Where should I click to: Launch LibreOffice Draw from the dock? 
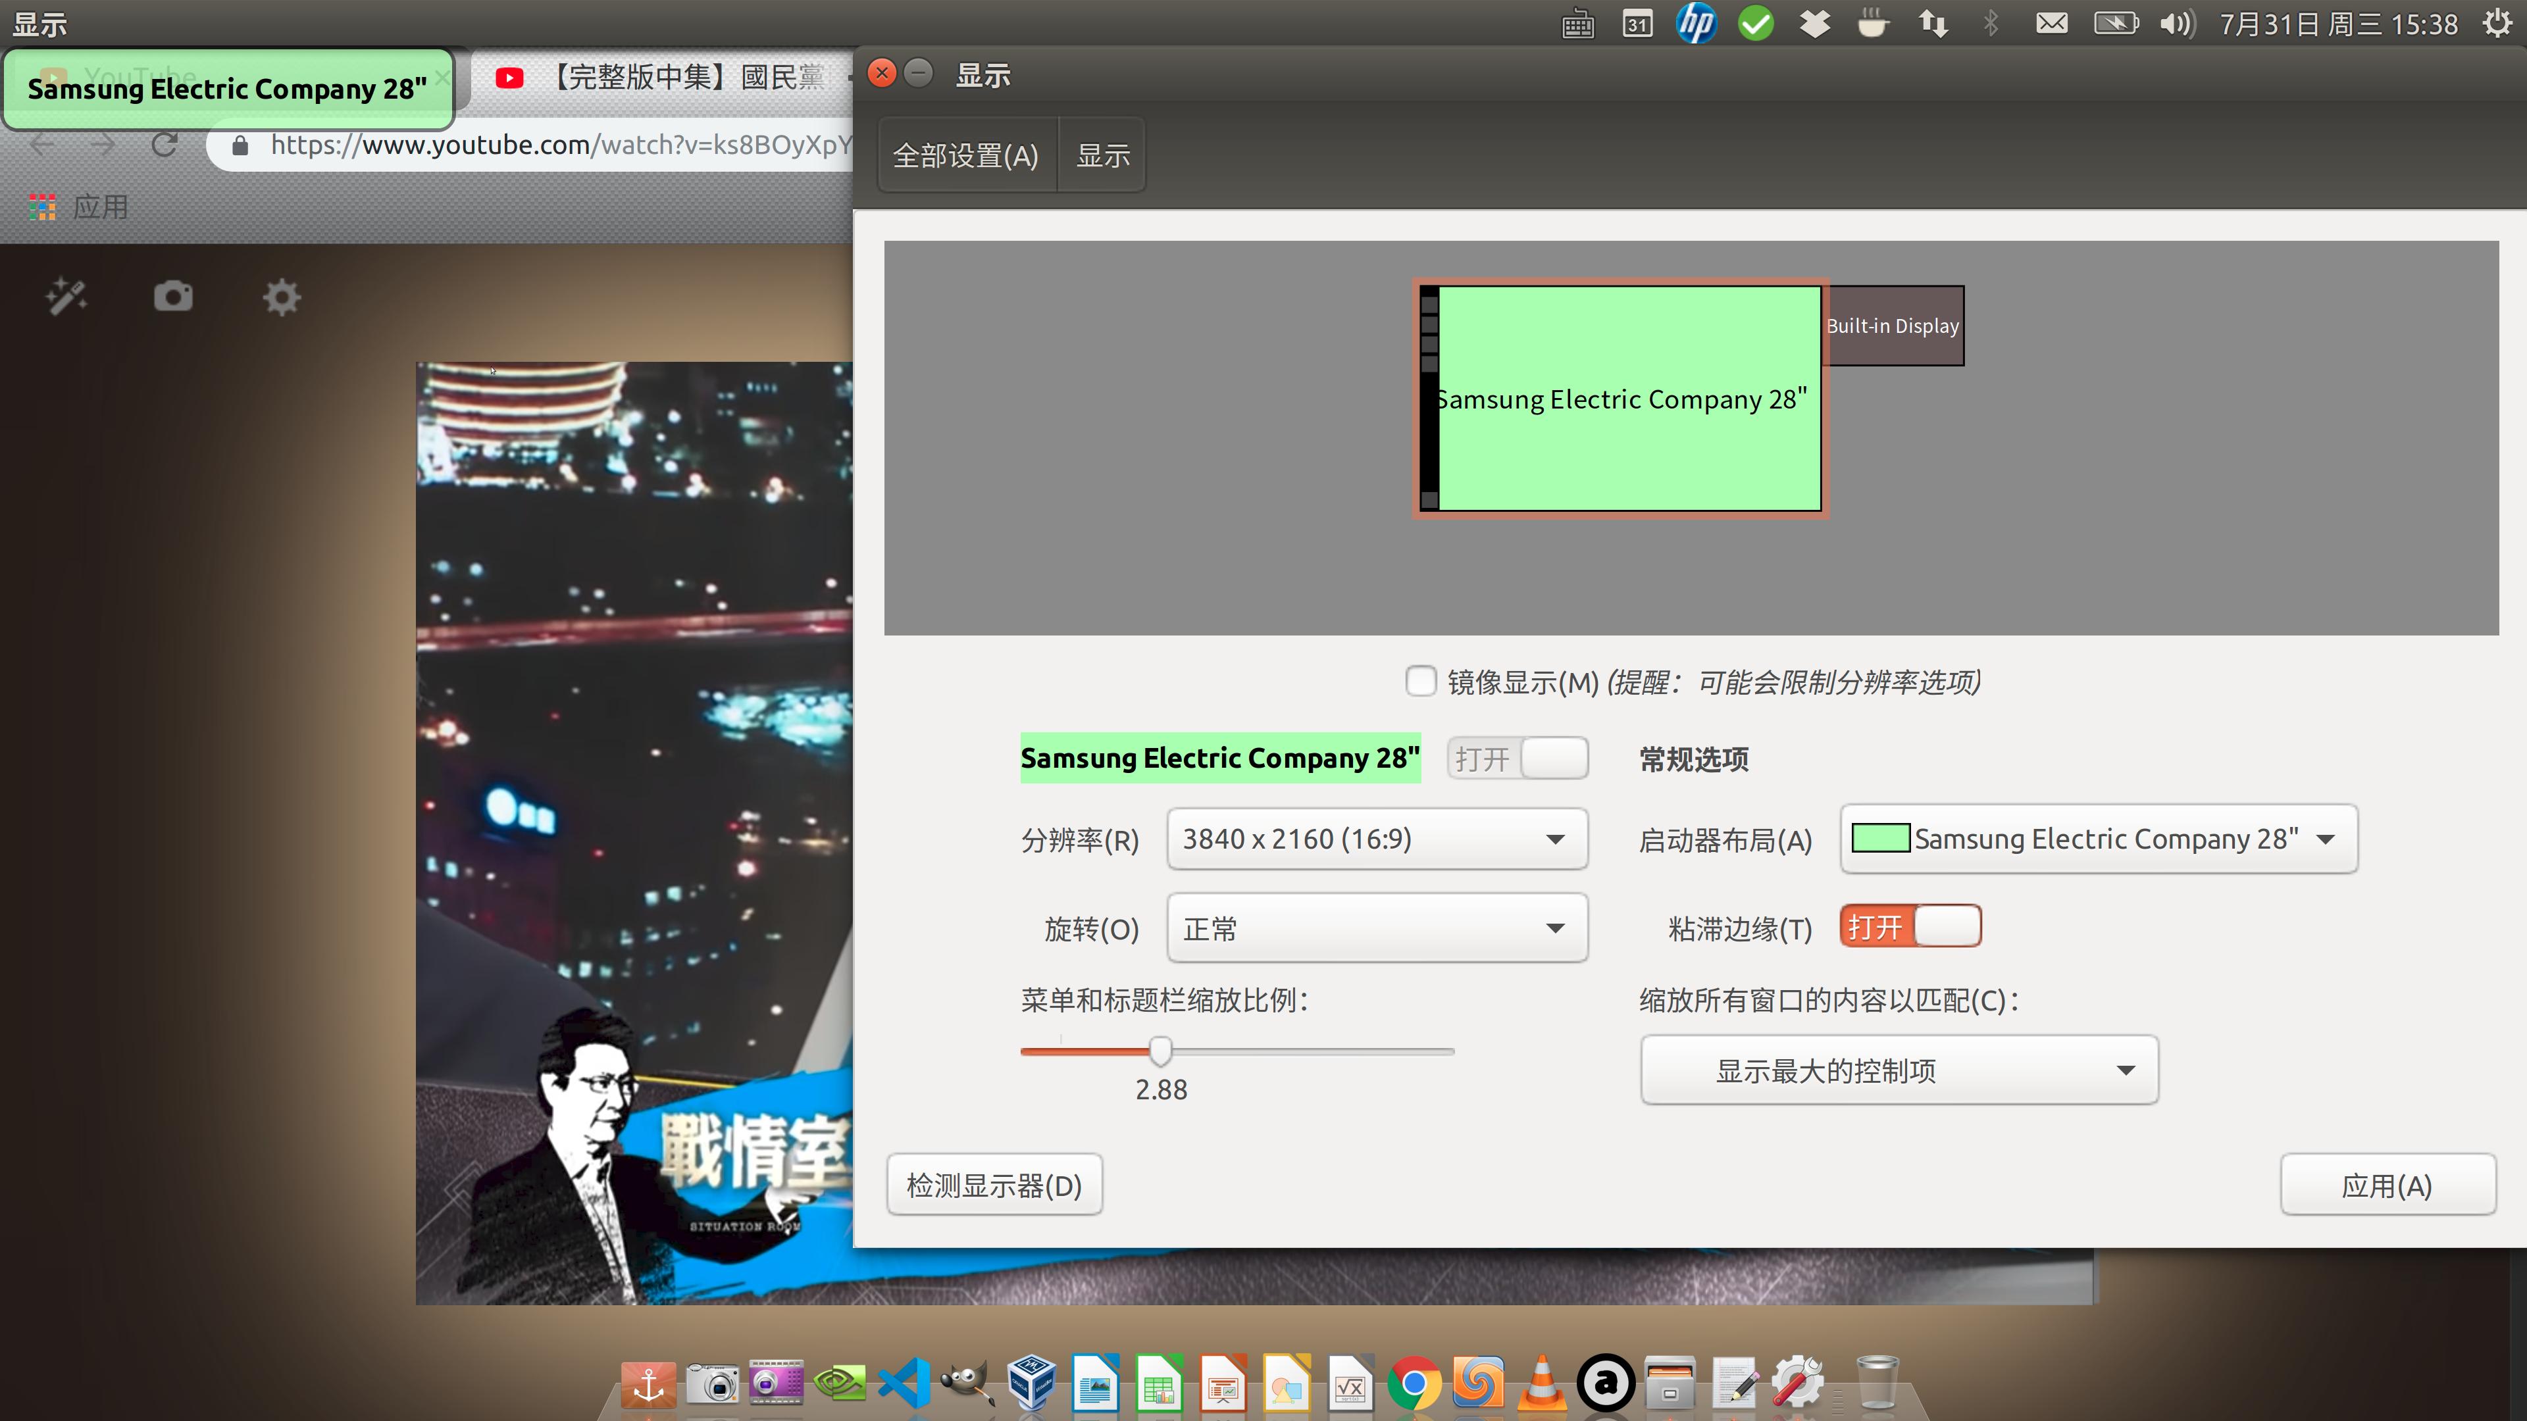click(1287, 1384)
